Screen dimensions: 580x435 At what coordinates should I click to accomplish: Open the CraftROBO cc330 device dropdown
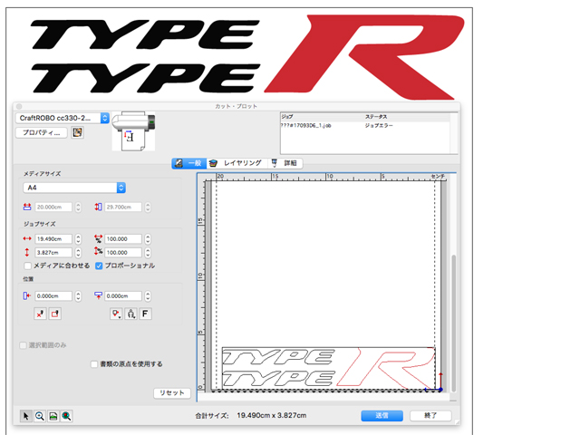[x=63, y=118]
